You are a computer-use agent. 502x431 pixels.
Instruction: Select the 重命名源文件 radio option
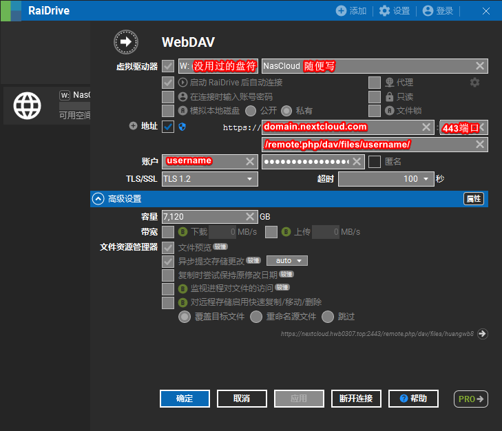point(256,317)
